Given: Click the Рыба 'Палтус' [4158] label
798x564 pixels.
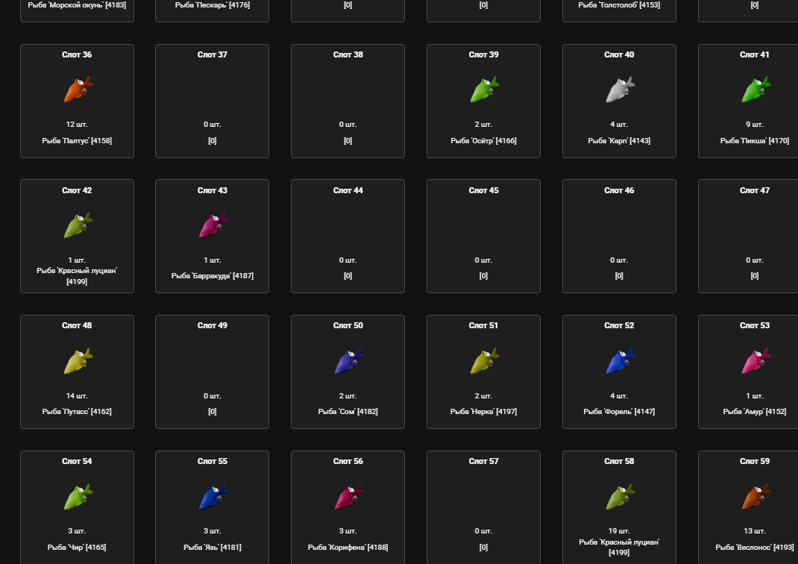Looking at the screenshot, I should [77, 140].
